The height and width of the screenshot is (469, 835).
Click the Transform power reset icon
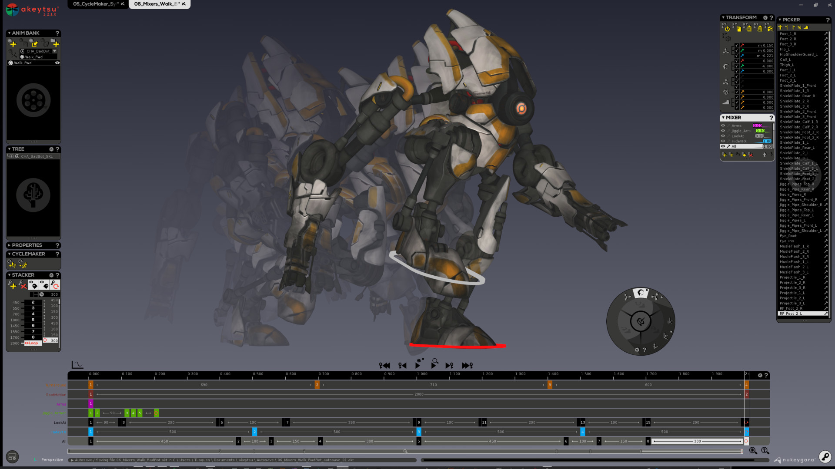pyautogui.click(x=727, y=29)
